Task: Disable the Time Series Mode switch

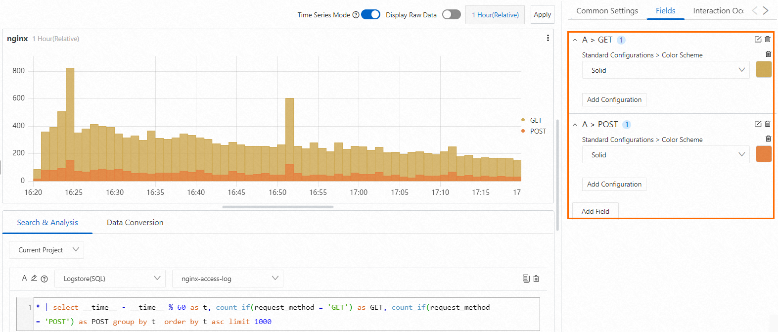Action: [370, 14]
